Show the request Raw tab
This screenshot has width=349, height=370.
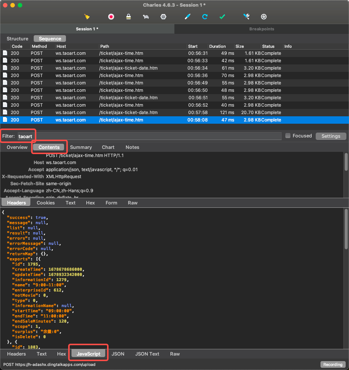(133, 203)
